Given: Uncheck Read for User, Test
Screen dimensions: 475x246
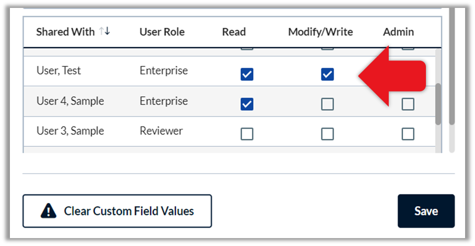Looking at the screenshot, I should pyautogui.click(x=247, y=74).
